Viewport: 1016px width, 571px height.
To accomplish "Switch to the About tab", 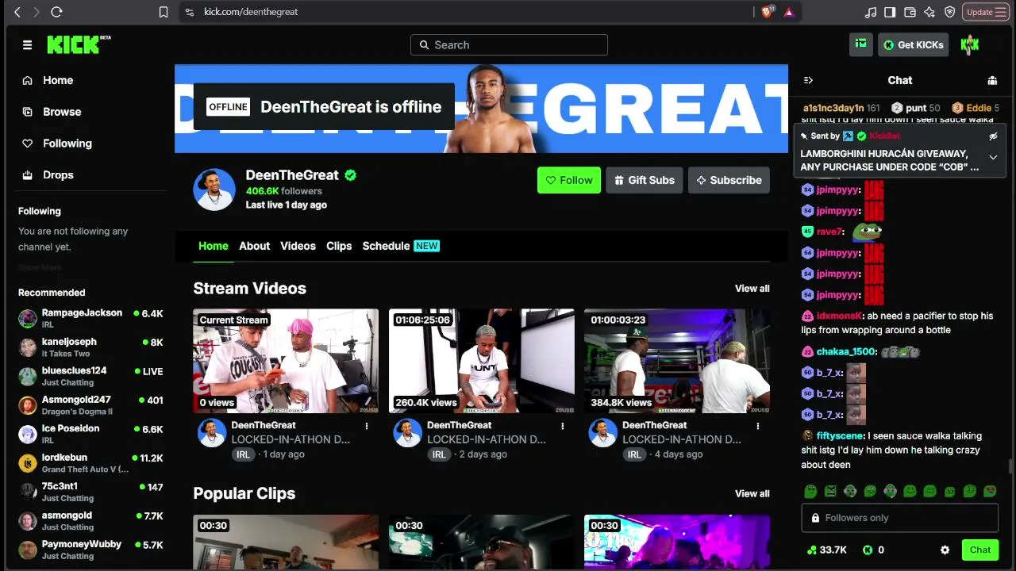I will [x=255, y=246].
